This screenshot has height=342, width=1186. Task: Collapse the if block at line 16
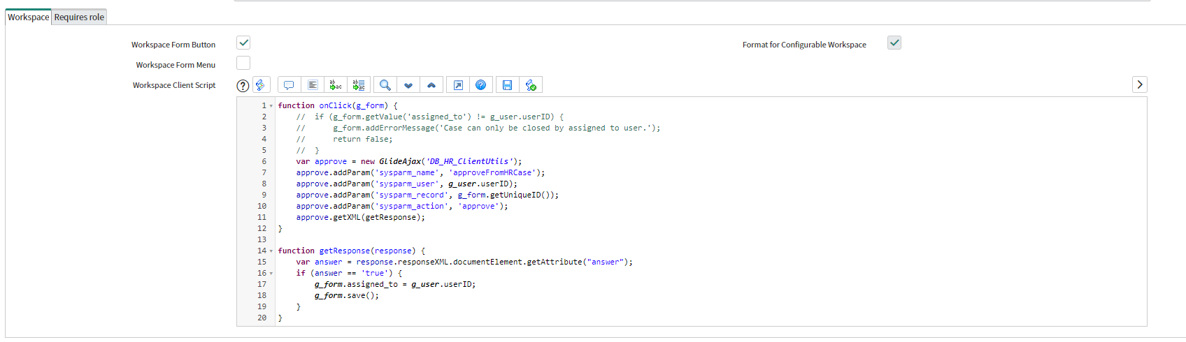click(x=271, y=274)
